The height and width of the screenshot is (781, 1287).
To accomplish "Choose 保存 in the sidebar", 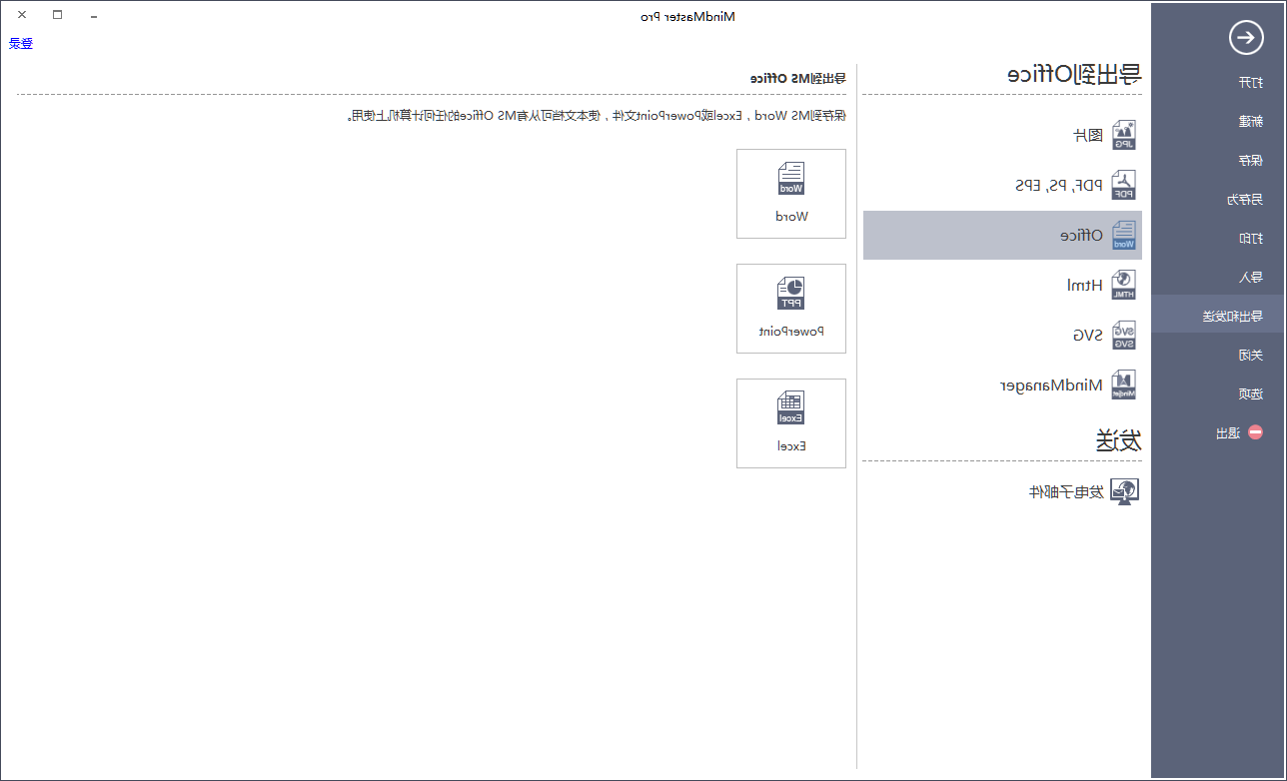I will pos(1250,160).
